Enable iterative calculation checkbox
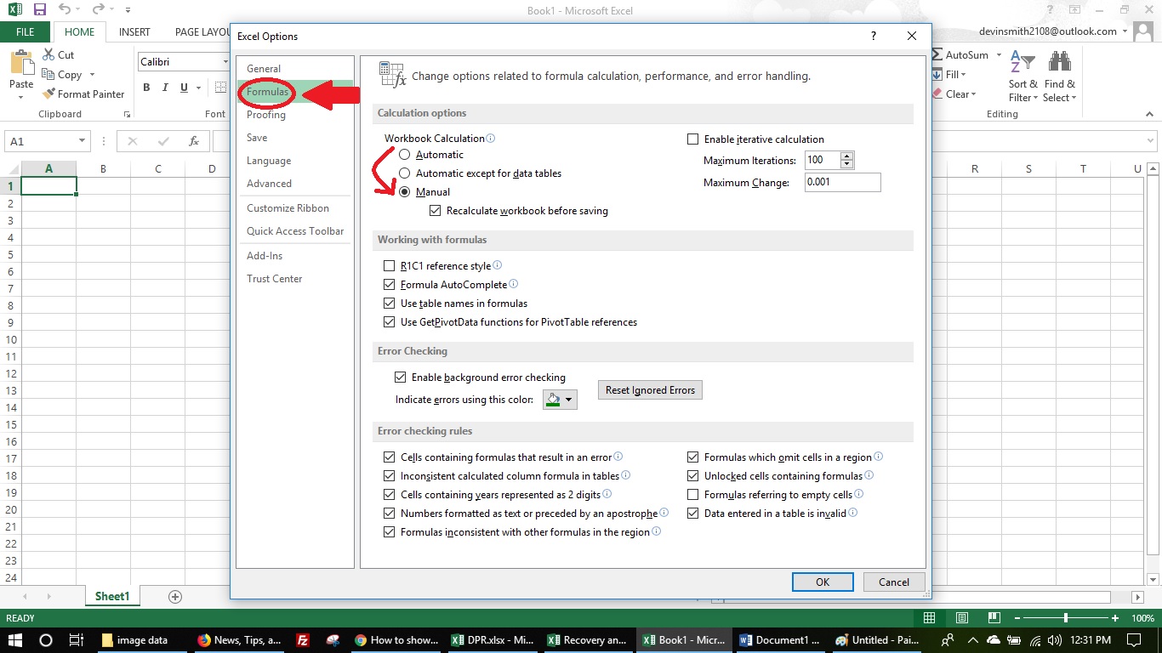 [x=692, y=139]
